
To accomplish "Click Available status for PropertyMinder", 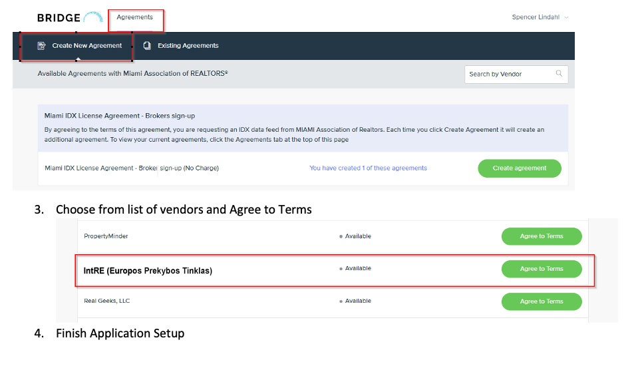I will click(355, 236).
